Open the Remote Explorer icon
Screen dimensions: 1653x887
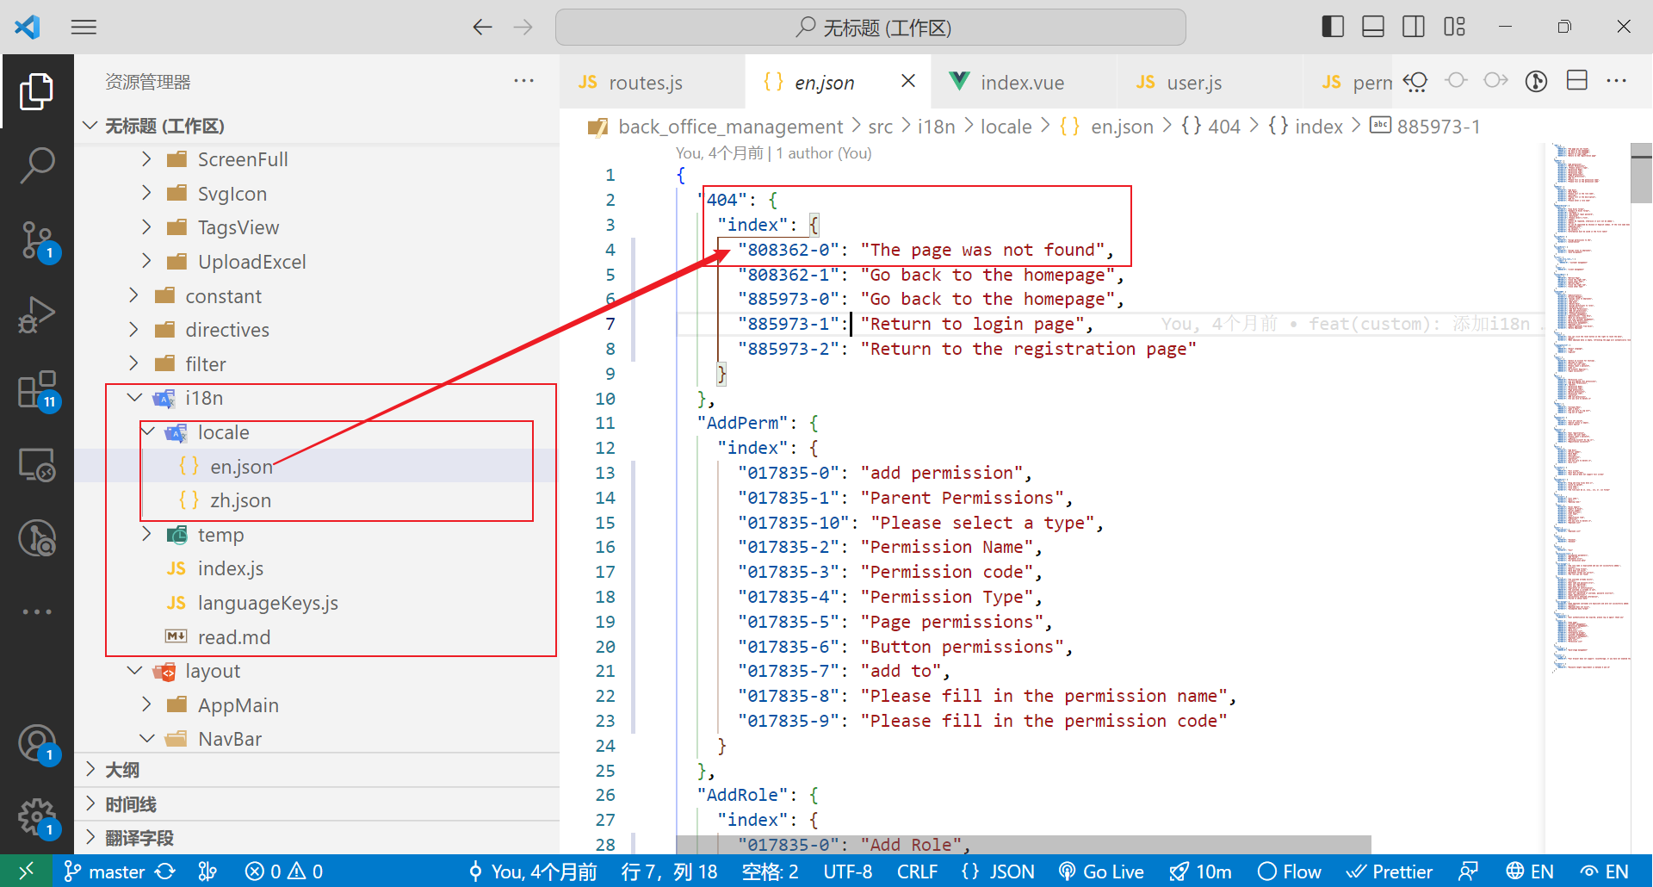(x=37, y=466)
